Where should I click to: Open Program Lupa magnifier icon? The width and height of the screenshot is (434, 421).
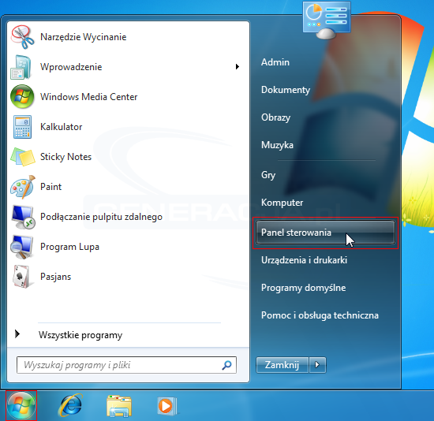pos(22,247)
